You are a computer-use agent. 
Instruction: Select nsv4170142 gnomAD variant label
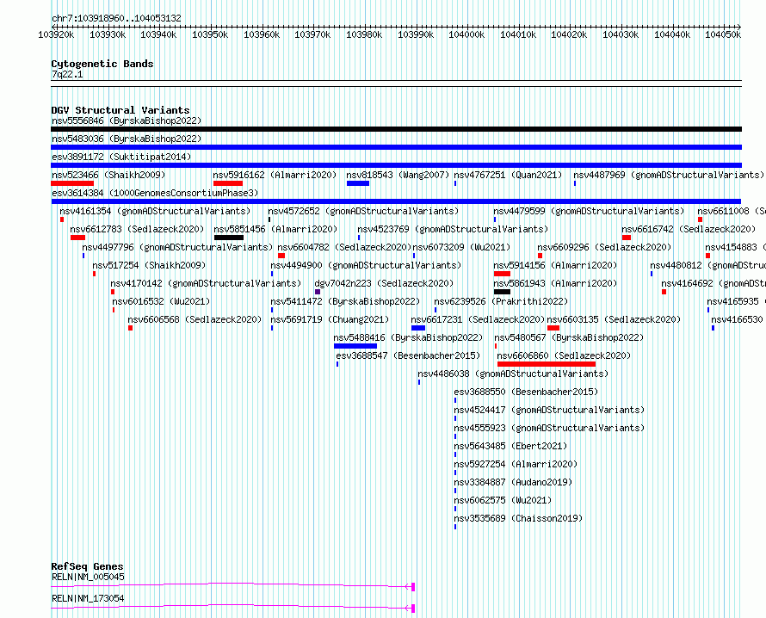click(x=206, y=283)
